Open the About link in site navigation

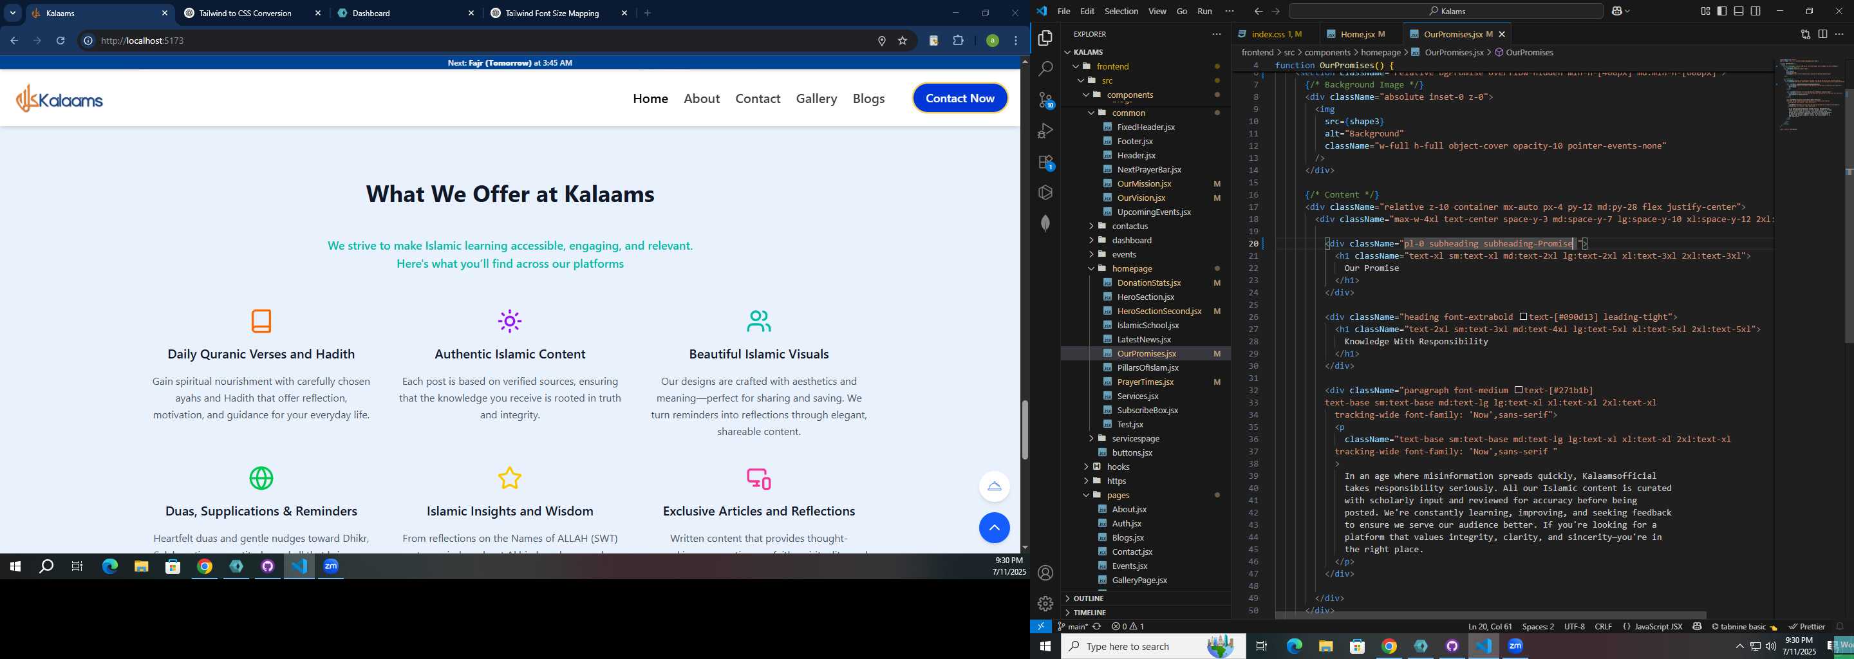pos(701,98)
